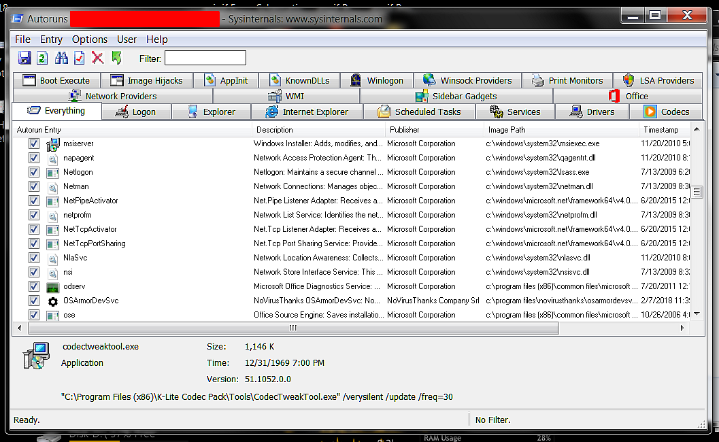Click the NetTcpPortSharing entry icon
This screenshot has width=719, height=442.
[53, 244]
